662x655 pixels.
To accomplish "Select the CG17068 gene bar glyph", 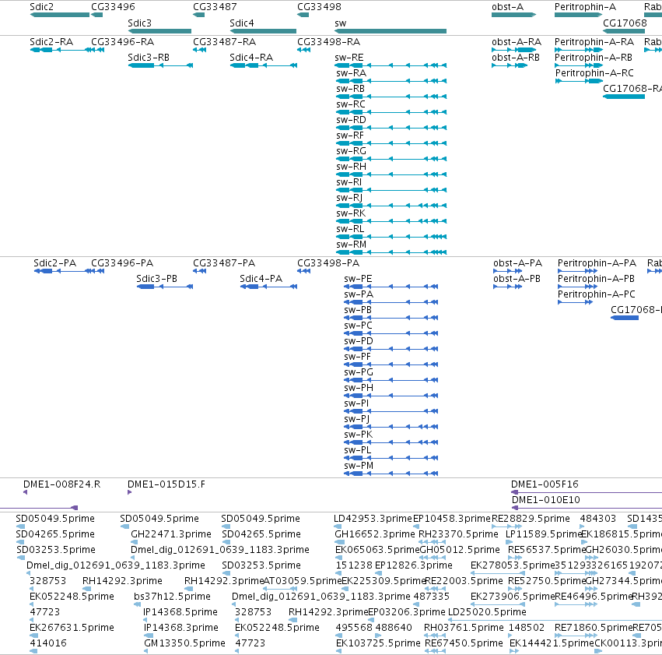I will pos(624,31).
